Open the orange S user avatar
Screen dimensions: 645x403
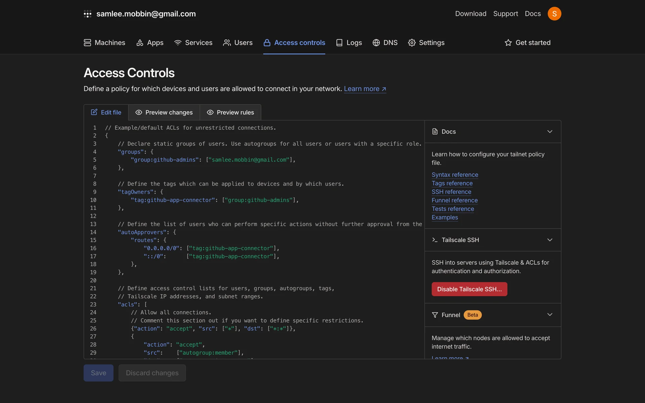[x=554, y=14]
